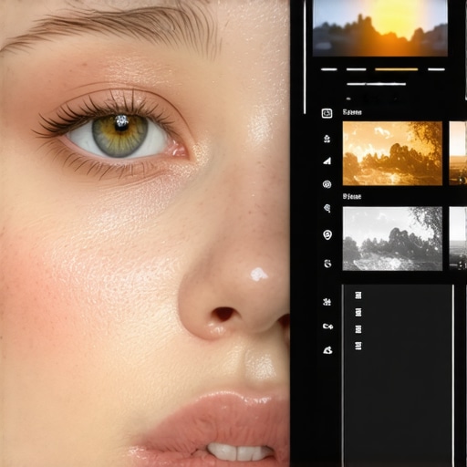Choose the black-and-white landscape preset thumbnail
The height and width of the screenshot is (467, 467).
pos(392,239)
